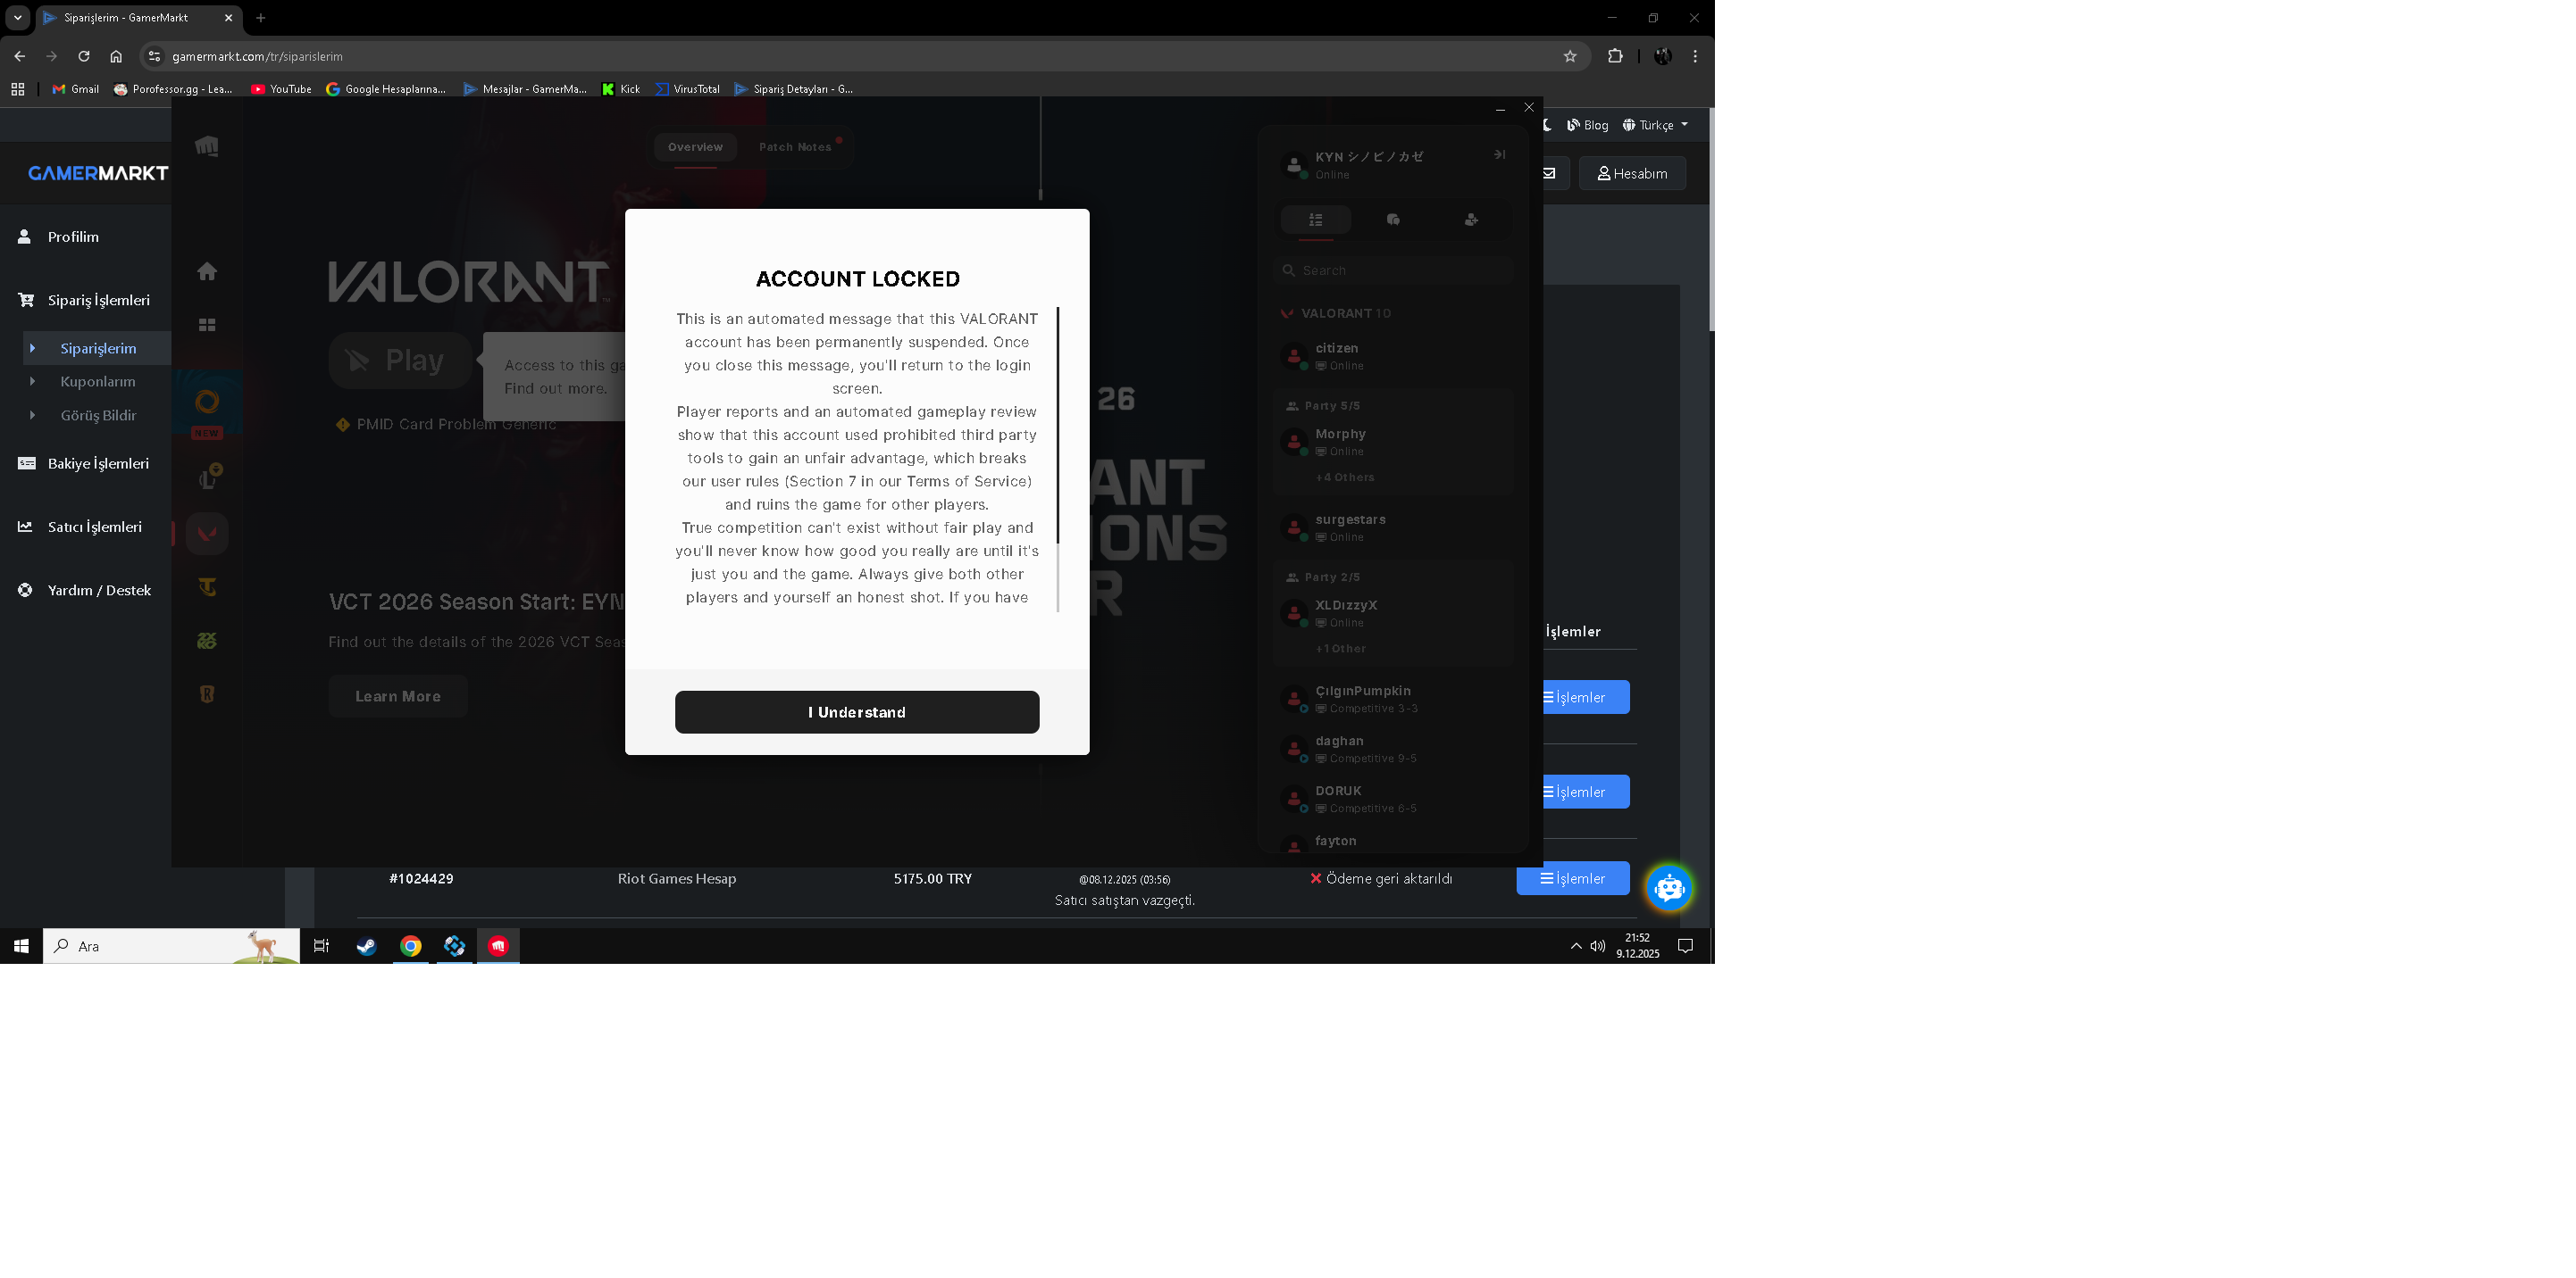The height and width of the screenshot is (1278, 2576).
Task: Select the 2XKO game icon
Action: point(207,642)
